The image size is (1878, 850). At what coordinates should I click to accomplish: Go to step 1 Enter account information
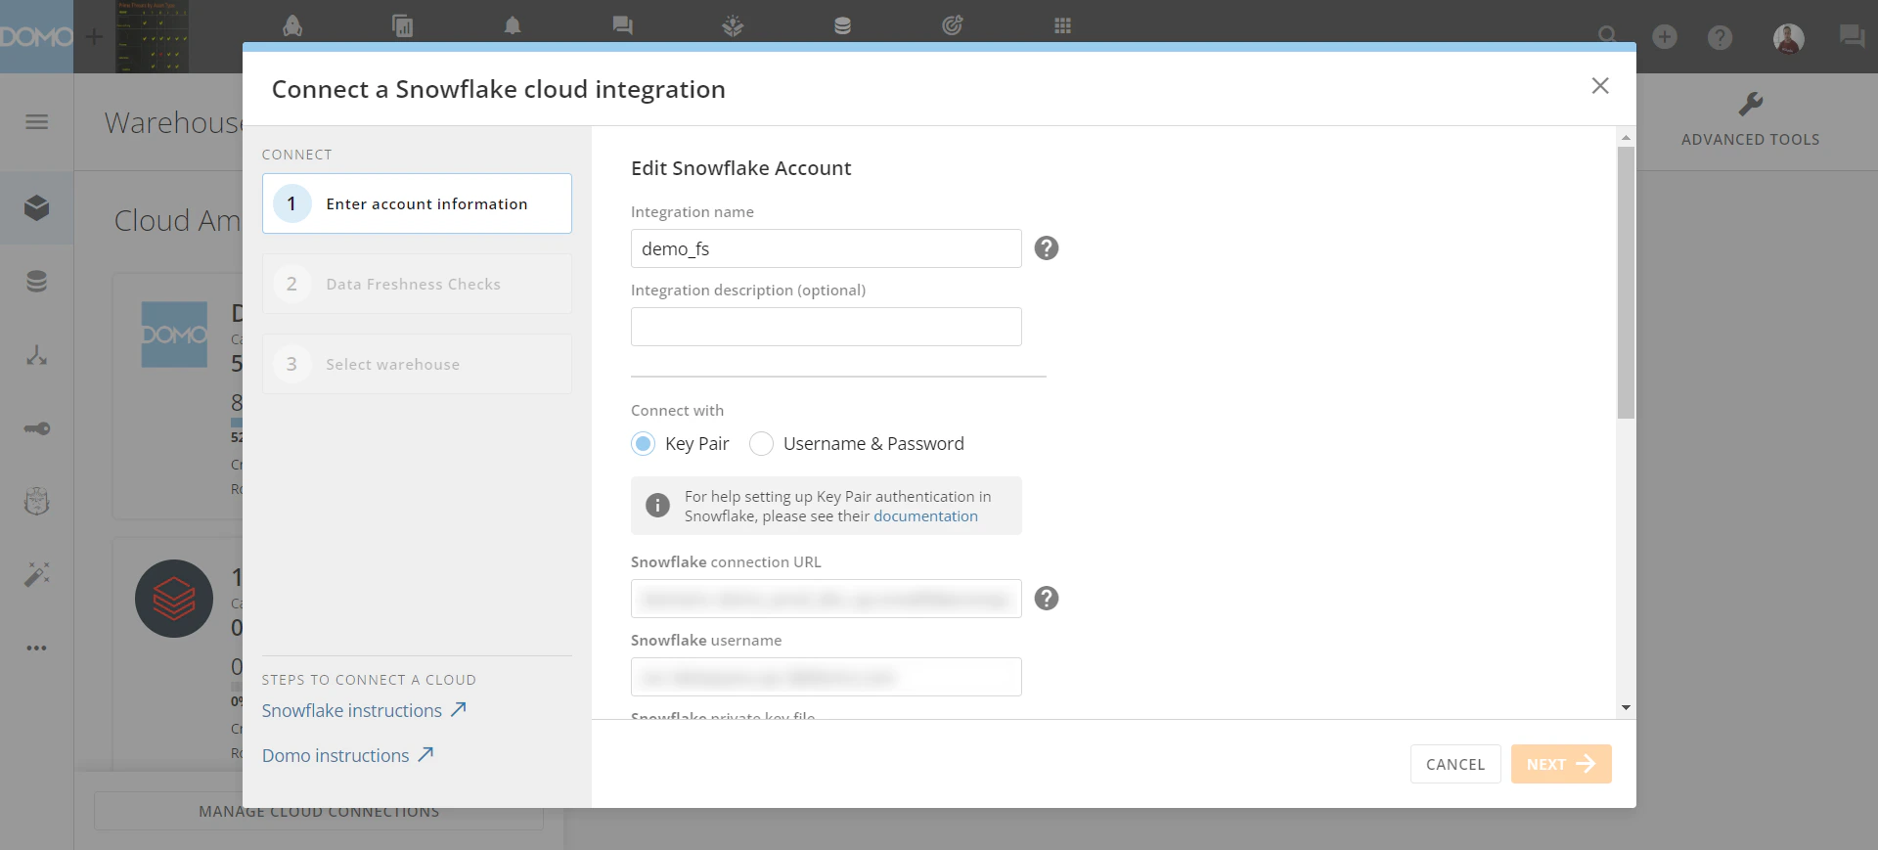pos(417,203)
